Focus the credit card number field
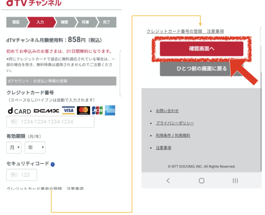Viewport: 265px width, 215px height. pyautogui.click(x=50, y=122)
